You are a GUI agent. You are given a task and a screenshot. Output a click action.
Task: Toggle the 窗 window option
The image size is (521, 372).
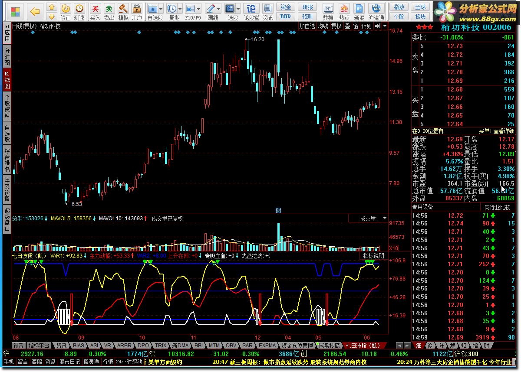point(356,26)
